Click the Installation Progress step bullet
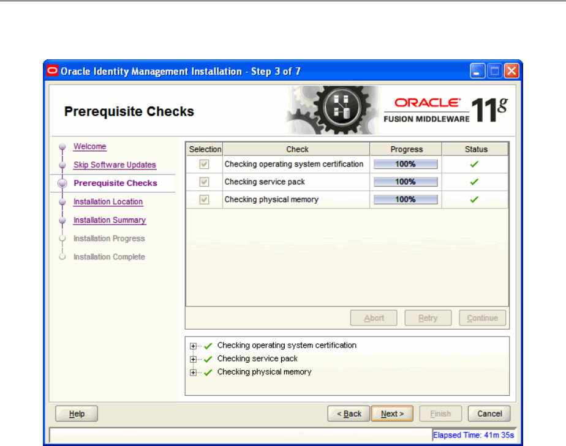566x446 pixels. [x=62, y=239]
